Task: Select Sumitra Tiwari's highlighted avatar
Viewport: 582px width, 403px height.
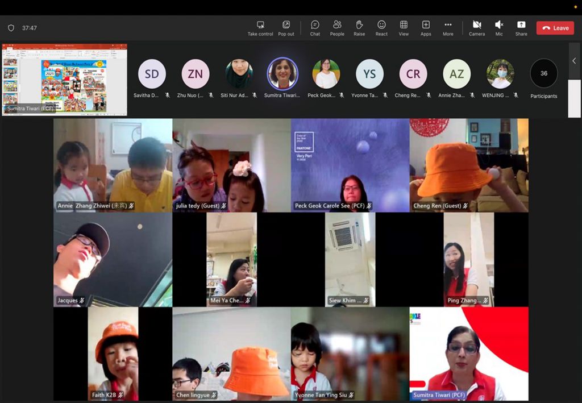Action: [x=282, y=73]
